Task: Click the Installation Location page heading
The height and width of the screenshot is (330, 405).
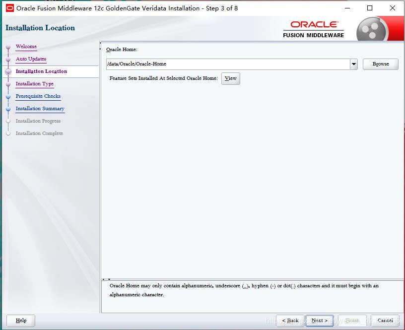Action: 40,28
